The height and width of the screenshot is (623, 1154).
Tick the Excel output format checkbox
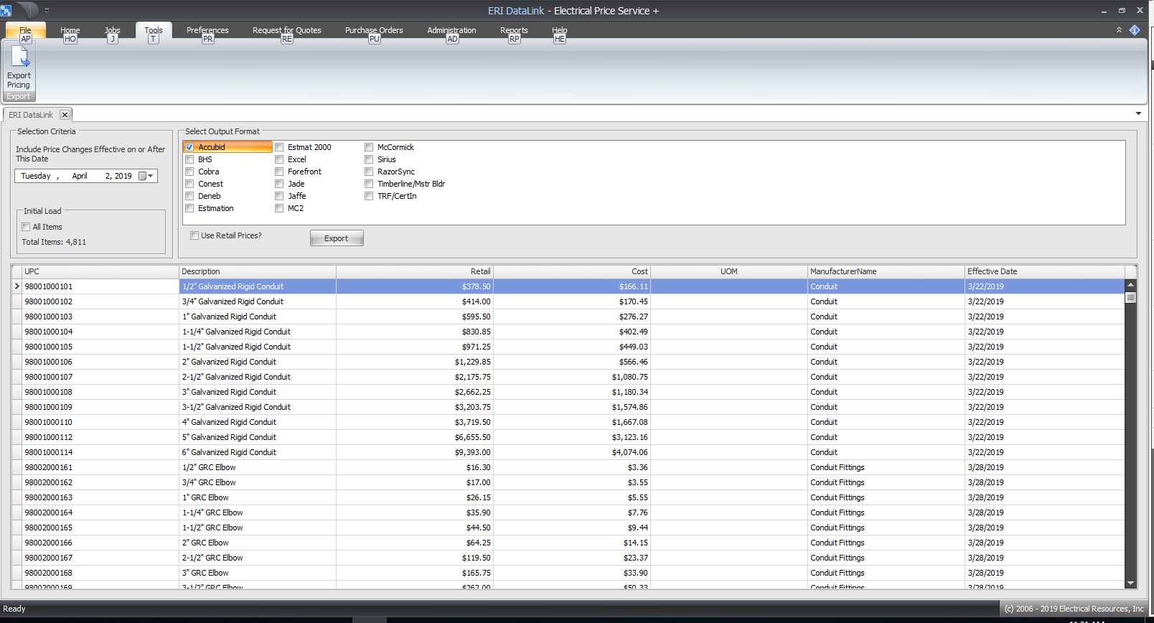tap(279, 159)
